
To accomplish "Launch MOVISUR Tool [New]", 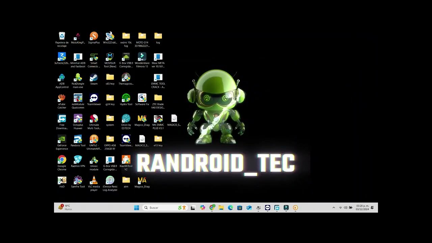I will point(110,60).
